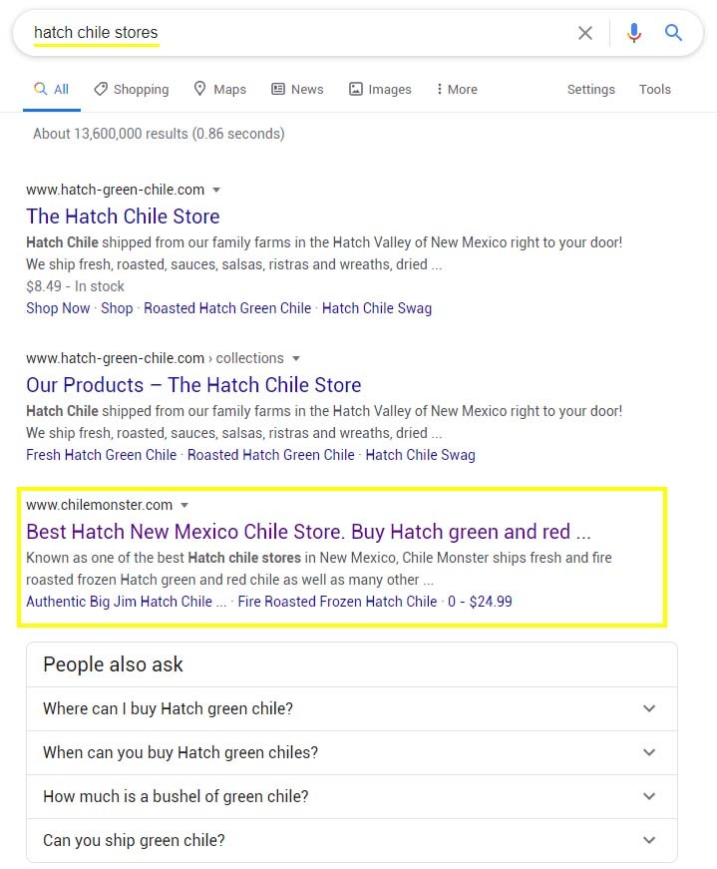This screenshot has width=717, height=869.
Task: Open search Settings
Action: 590,89
